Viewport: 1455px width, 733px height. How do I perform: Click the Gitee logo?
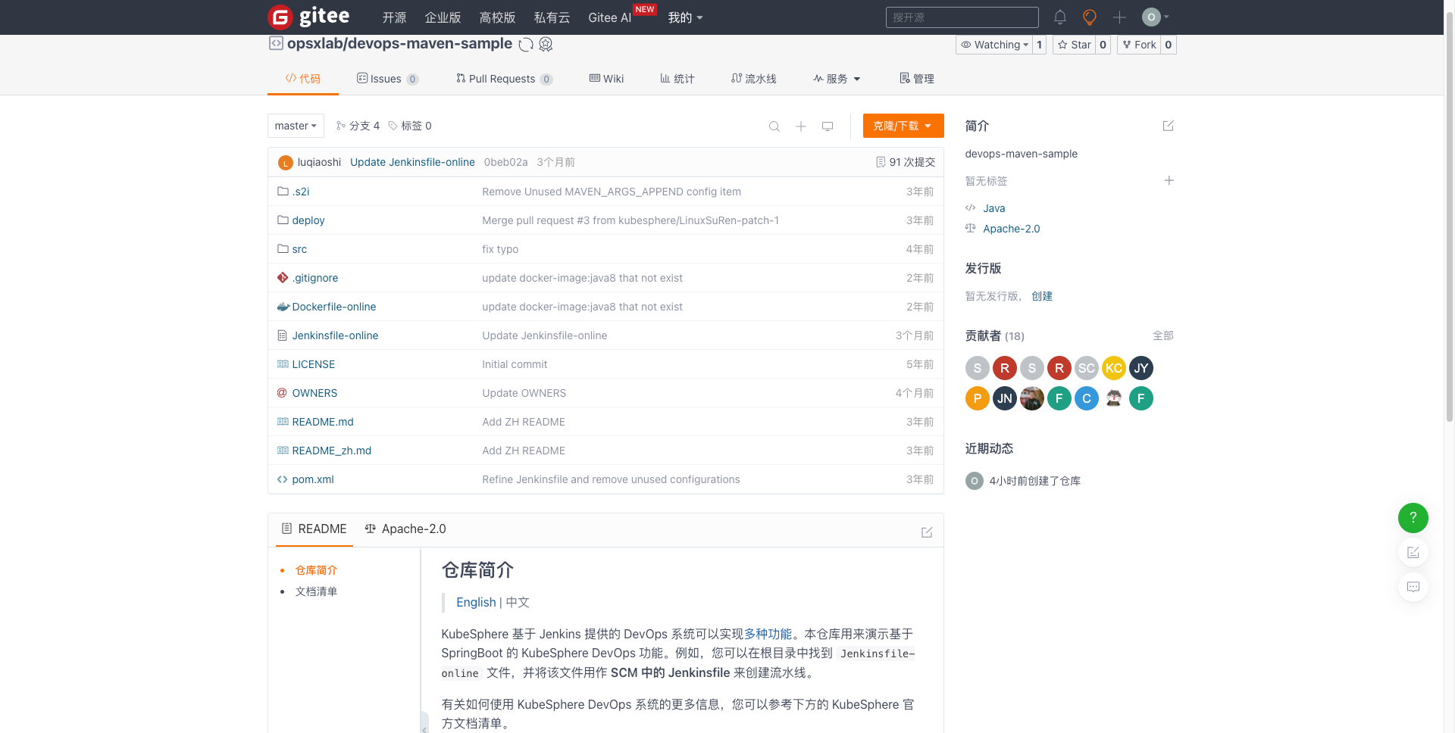coord(309,17)
